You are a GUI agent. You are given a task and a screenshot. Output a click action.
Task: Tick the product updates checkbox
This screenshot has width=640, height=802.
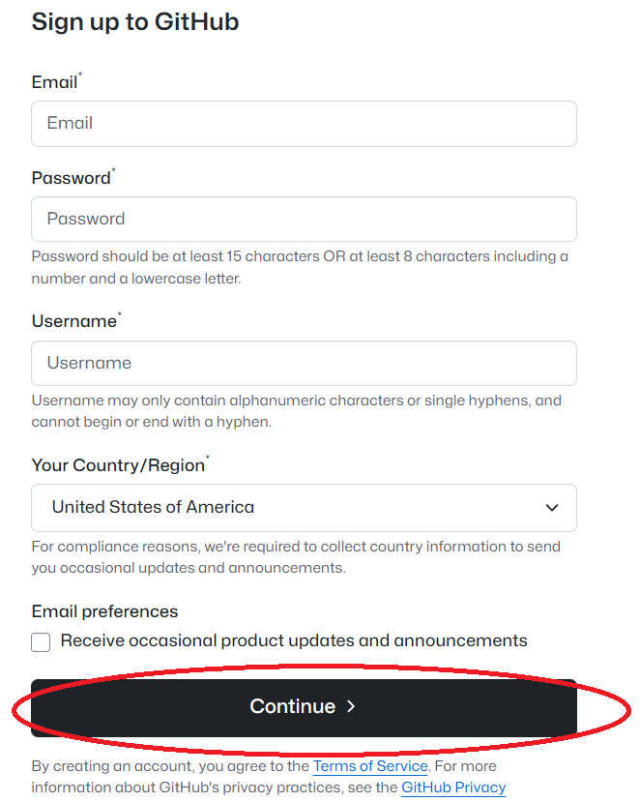coord(41,642)
